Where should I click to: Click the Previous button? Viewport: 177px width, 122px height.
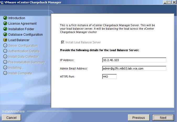click(x=139, y=118)
